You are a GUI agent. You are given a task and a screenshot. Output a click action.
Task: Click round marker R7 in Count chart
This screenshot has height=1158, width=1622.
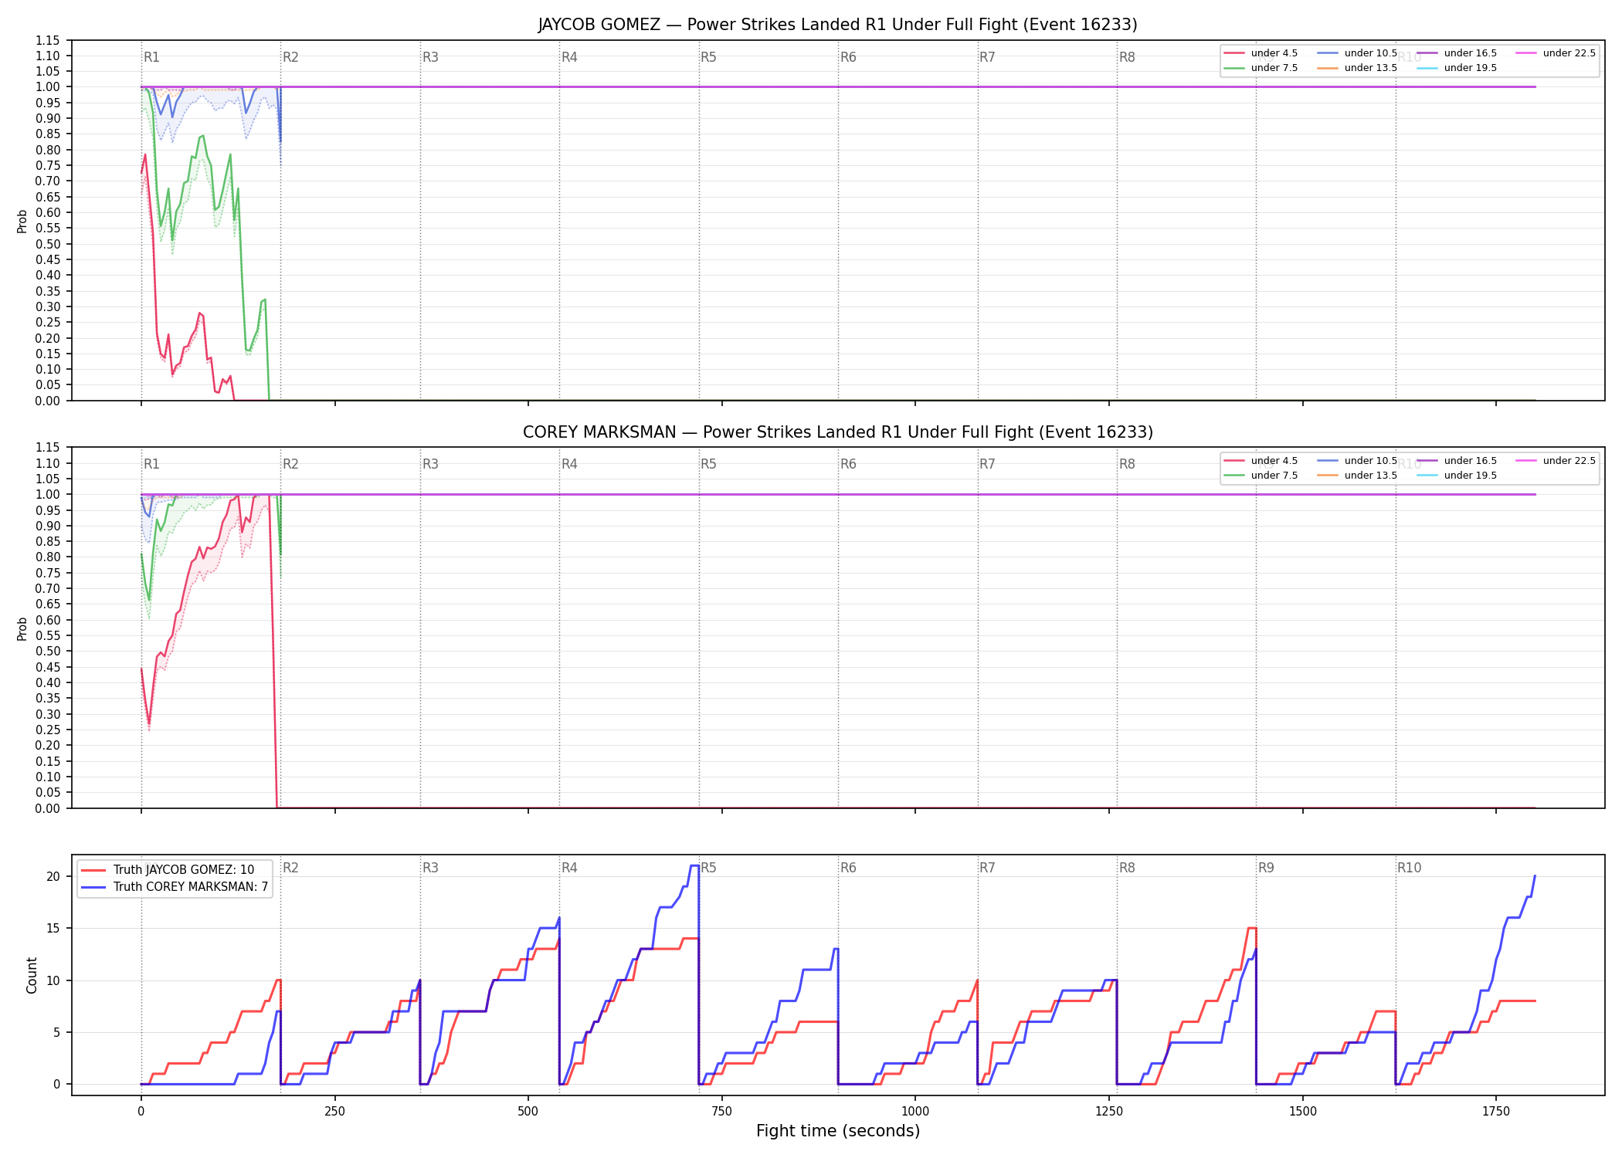click(x=987, y=868)
